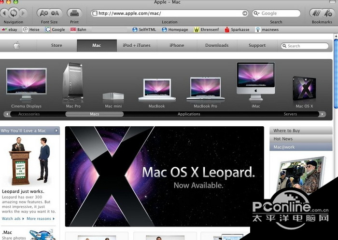
Task: Switch product slider to Servers
Action: 290,114
